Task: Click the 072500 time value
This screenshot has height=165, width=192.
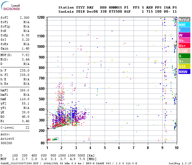Action: click(x=115, y=12)
